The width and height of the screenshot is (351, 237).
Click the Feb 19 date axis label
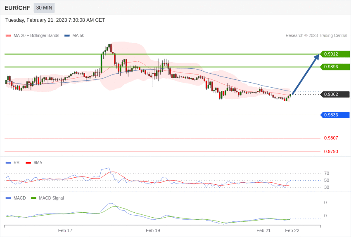click(x=153, y=230)
